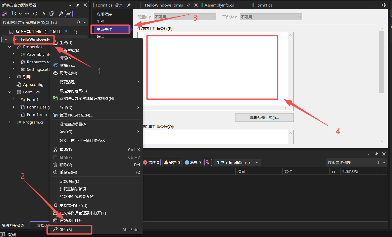This screenshot has width=392, height=237.
Task: Click the properties page vertical scrollbar thumb
Action: point(381,62)
